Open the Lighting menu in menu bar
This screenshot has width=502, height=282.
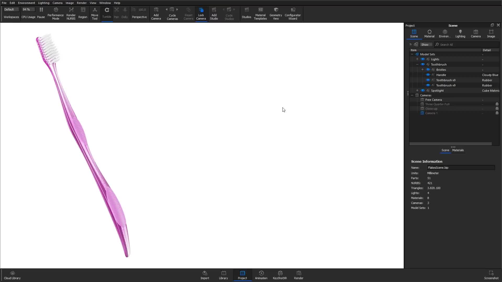point(43,3)
